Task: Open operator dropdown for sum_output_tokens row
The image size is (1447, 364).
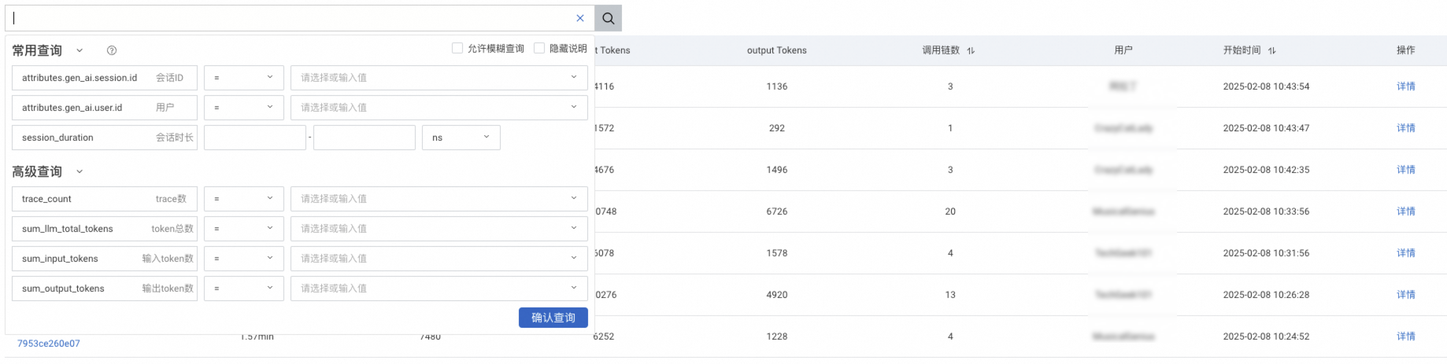Action: [243, 289]
